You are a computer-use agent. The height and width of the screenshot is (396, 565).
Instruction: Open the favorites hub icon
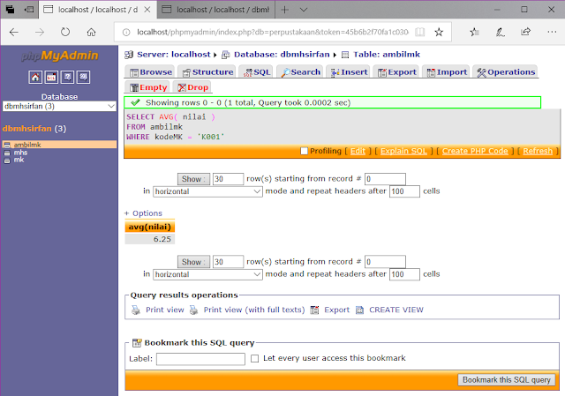coord(474,33)
